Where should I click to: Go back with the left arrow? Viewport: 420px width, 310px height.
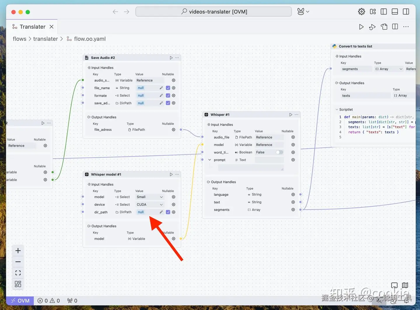point(116,12)
